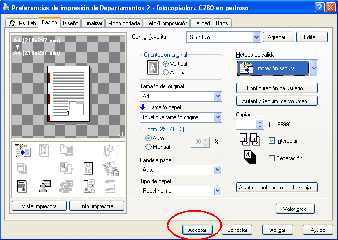
Task: Click the blue down arrow beside Tamaño papel
Action: coord(143,107)
